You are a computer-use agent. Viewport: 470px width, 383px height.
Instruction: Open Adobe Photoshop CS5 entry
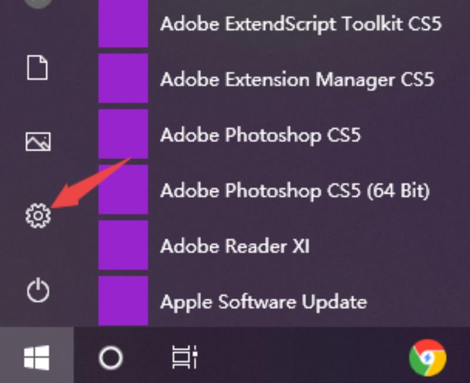[x=260, y=136]
